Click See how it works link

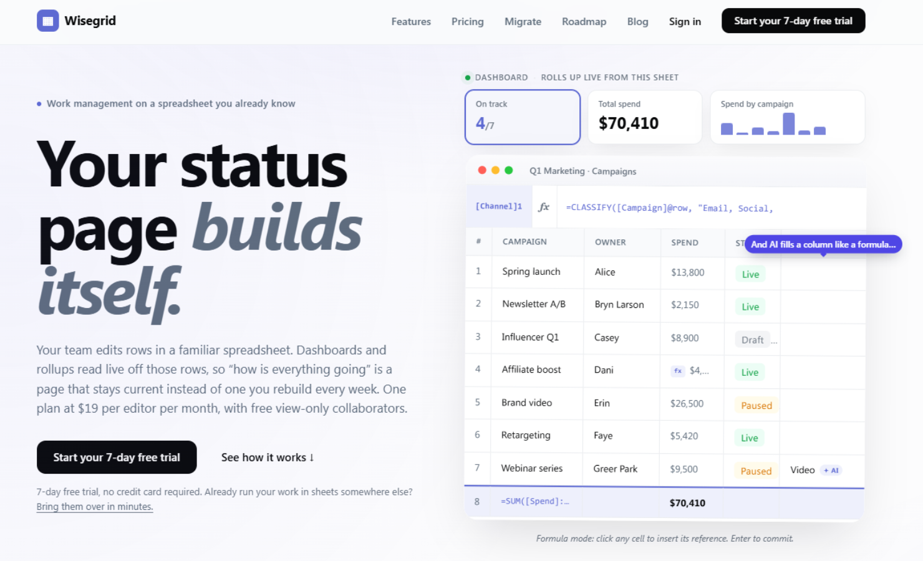pos(268,457)
